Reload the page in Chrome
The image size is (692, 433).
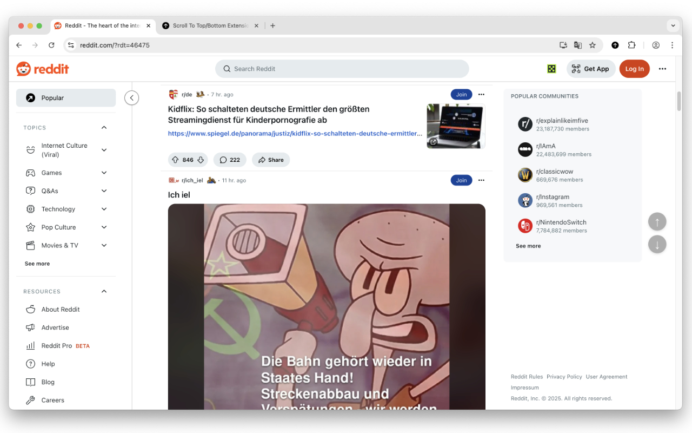click(51, 45)
